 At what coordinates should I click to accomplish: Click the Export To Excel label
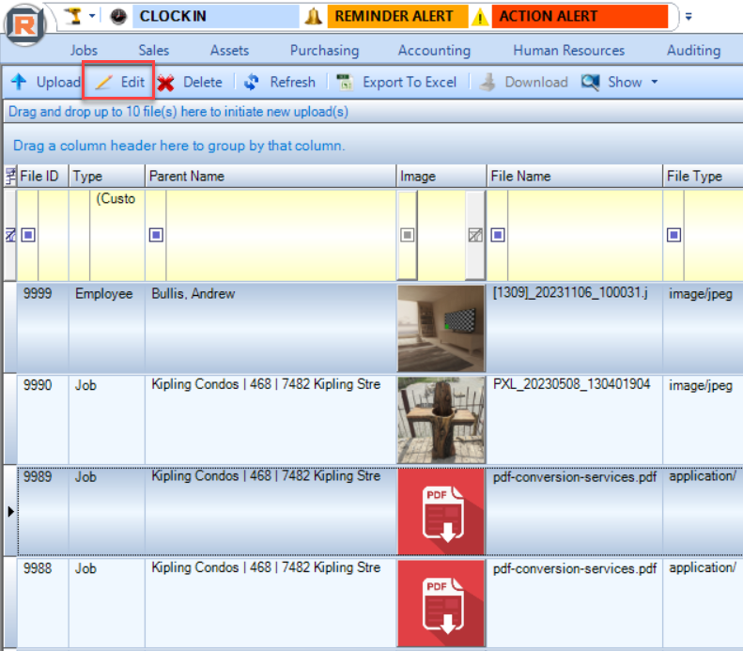point(410,82)
